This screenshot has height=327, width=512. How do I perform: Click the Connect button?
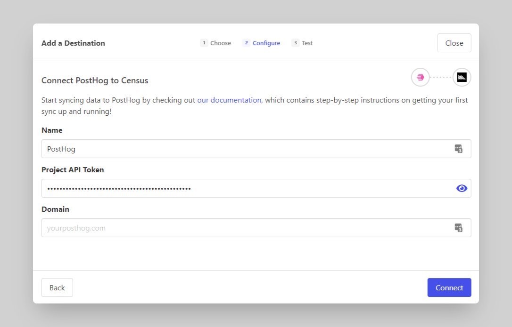[x=449, y=287]
